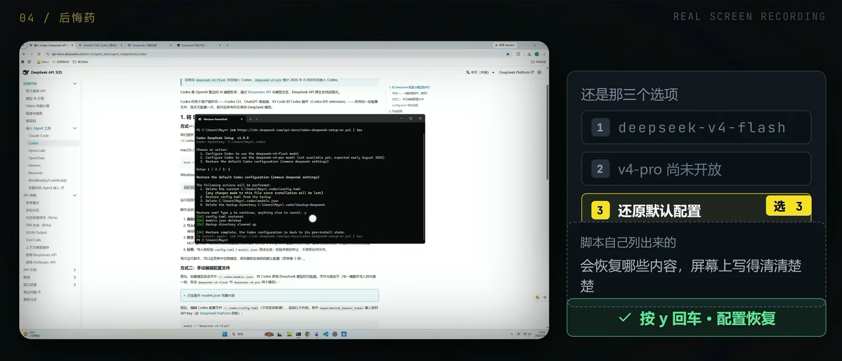Select the Windows PowerShell terminal tab
The height and width of the screenshot is (361, 842).
point(220,119)
